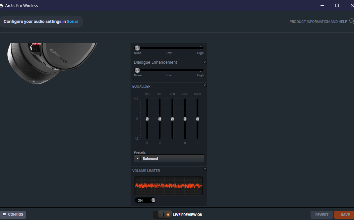Screen dimensions: 354x220
Task: Click the help chat bubble icon
Action: (x=352, y=21)
